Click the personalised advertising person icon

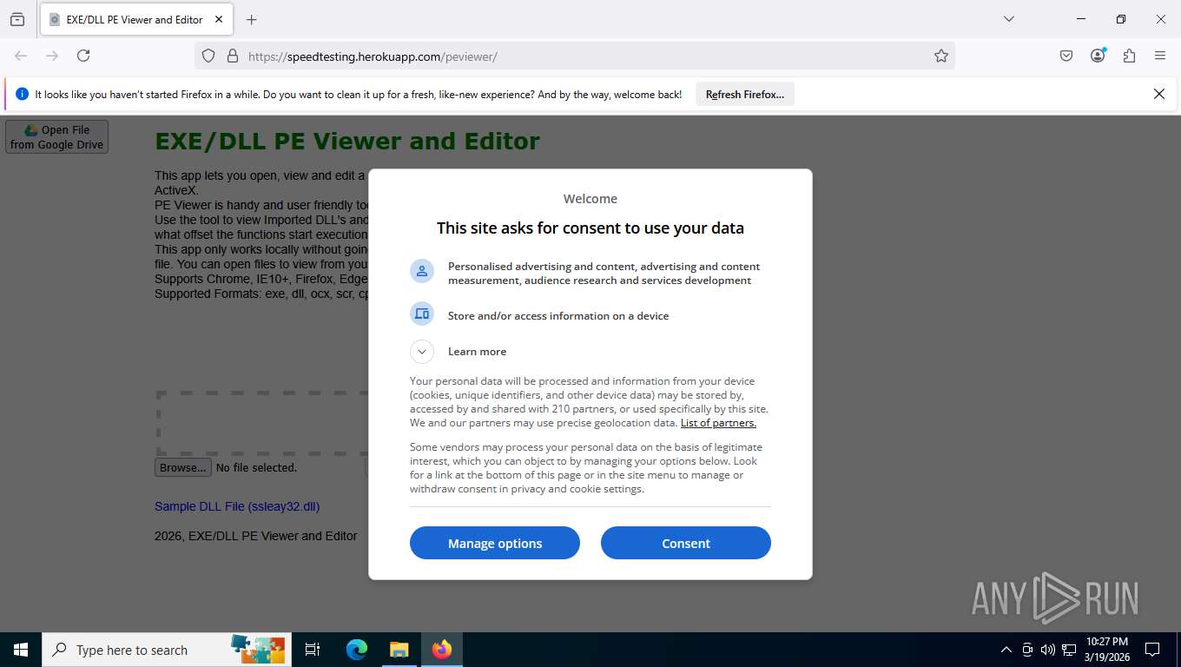pos(422,271)
